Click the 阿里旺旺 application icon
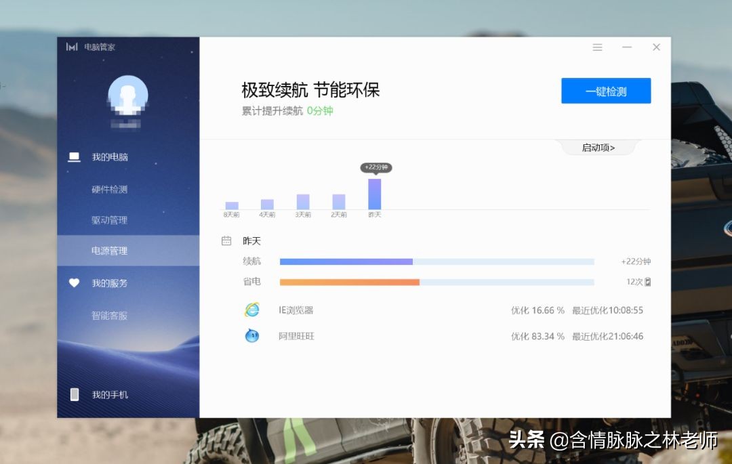Image resolution: width=732 pixels, height=464 pixels. click(x=251, y=336)
